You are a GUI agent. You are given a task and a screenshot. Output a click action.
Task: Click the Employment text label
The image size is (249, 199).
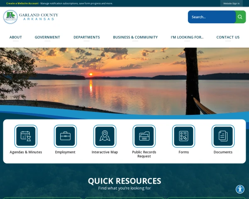(65, 152)
